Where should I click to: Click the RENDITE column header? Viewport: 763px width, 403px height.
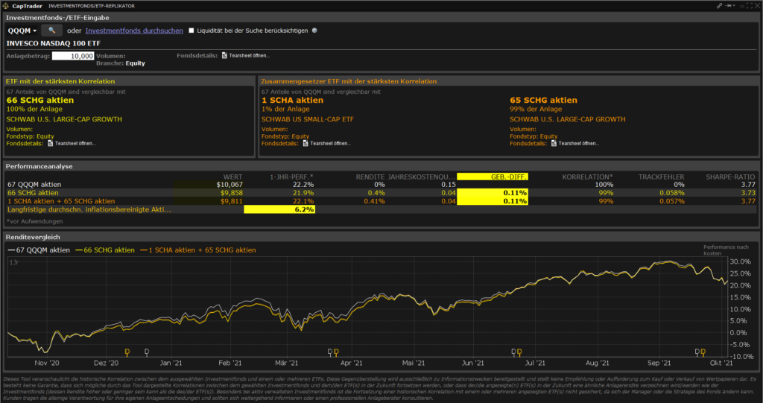370,177
